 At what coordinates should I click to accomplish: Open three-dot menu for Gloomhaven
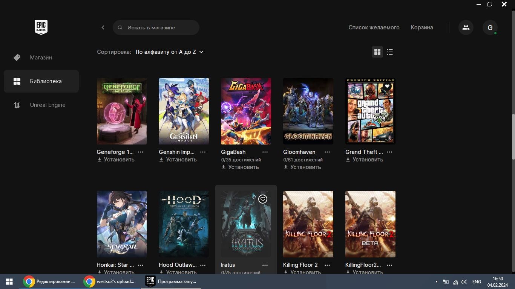point(327,152)
